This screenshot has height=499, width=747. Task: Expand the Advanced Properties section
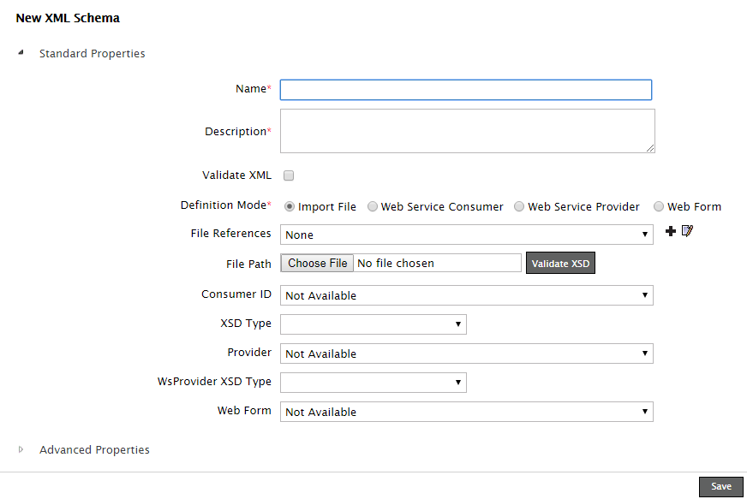(21, 449)
